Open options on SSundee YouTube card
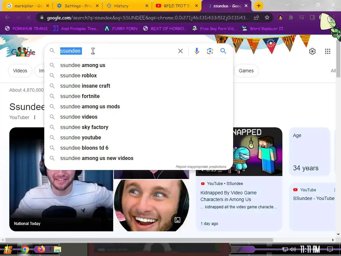 click(x=334, y=190)
